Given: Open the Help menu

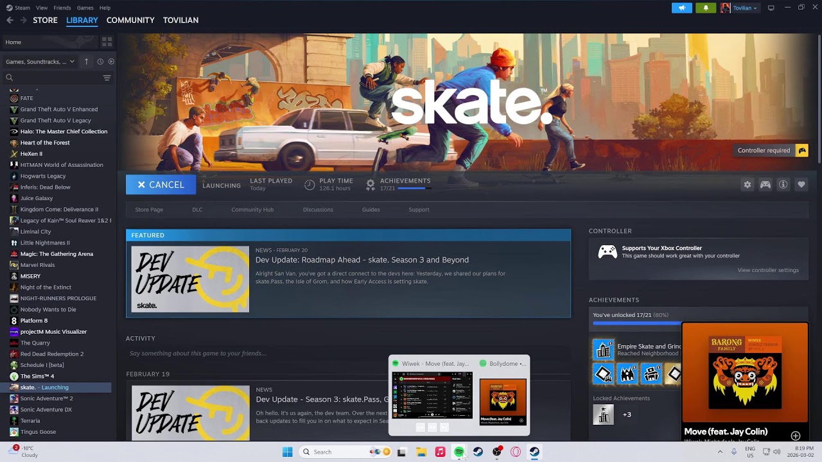Looking at the screenshot, I should 105,8.
